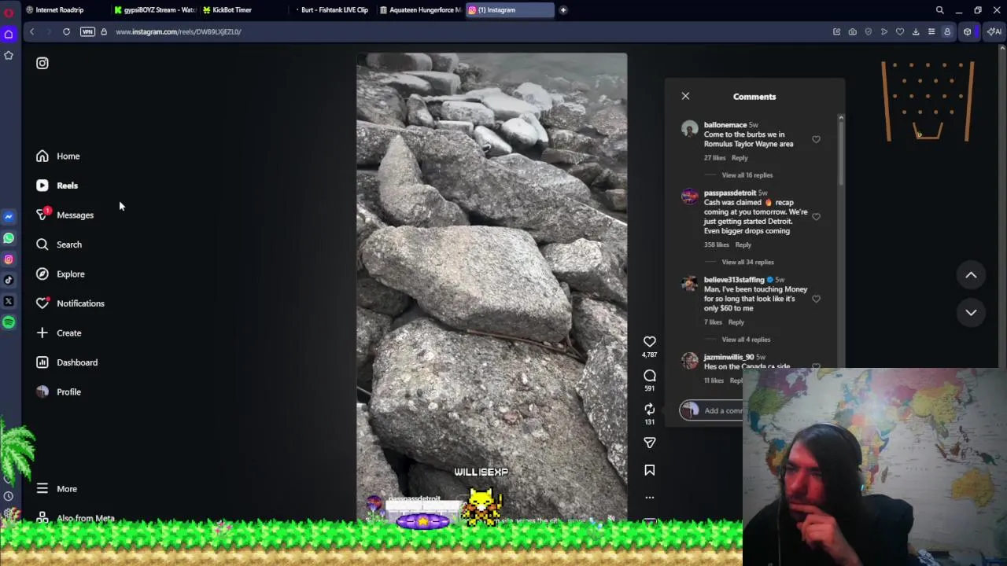Repost the reel with repost icon

click(649, 409)
